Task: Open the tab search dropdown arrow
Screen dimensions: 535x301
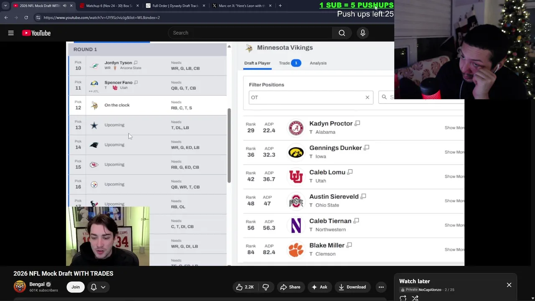Action: tap(5, 6)
